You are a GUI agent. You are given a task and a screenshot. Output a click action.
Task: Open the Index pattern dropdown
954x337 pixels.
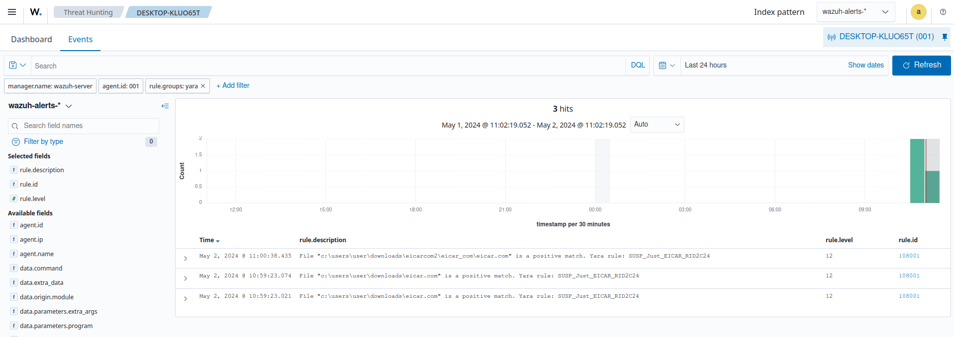pyautogui.click(x=855, y=12)
